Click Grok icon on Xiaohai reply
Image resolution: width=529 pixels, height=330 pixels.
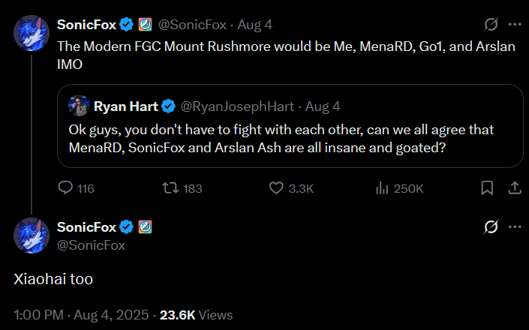point(491,226)
